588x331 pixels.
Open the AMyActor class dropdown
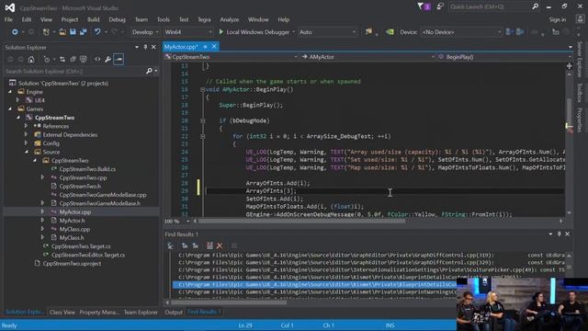367,57
